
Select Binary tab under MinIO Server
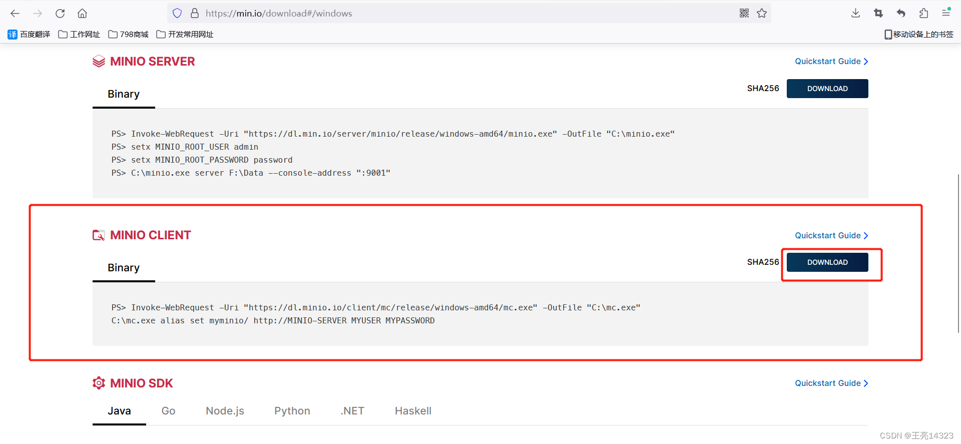[x=124, y=94]
